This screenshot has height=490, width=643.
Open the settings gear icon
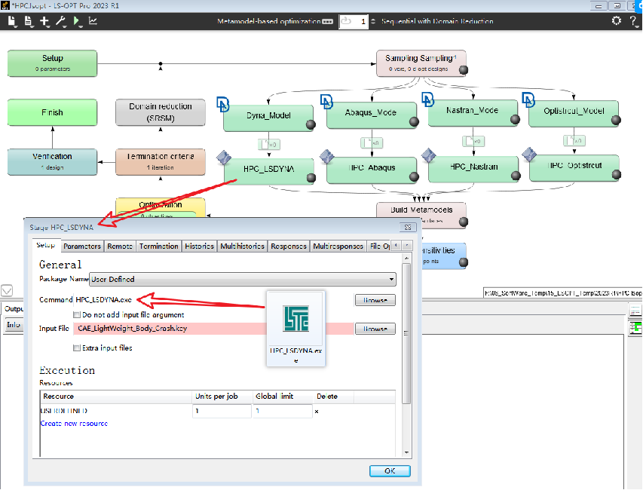coord(617,20)
